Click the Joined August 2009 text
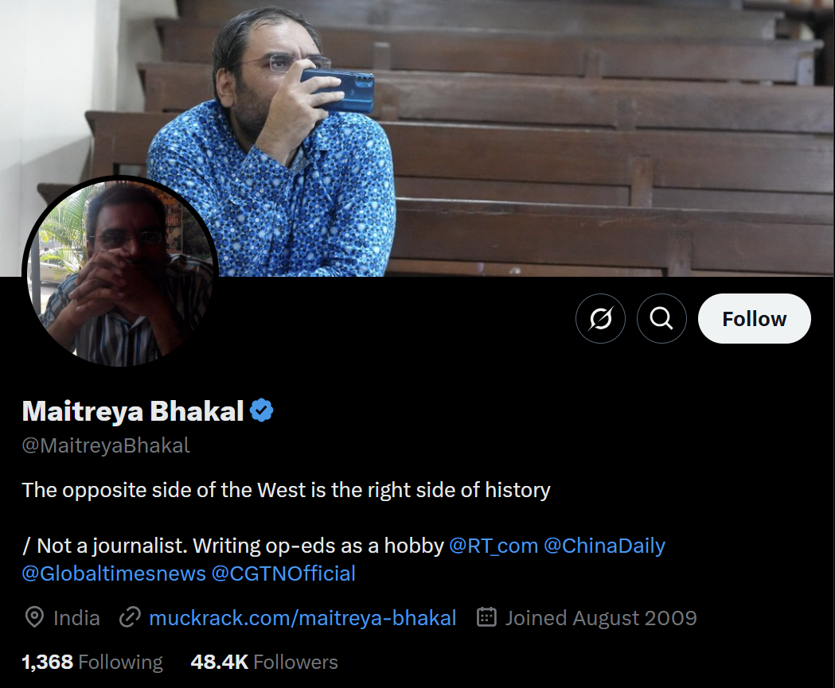The image size is (835, 688). (601, 618)
